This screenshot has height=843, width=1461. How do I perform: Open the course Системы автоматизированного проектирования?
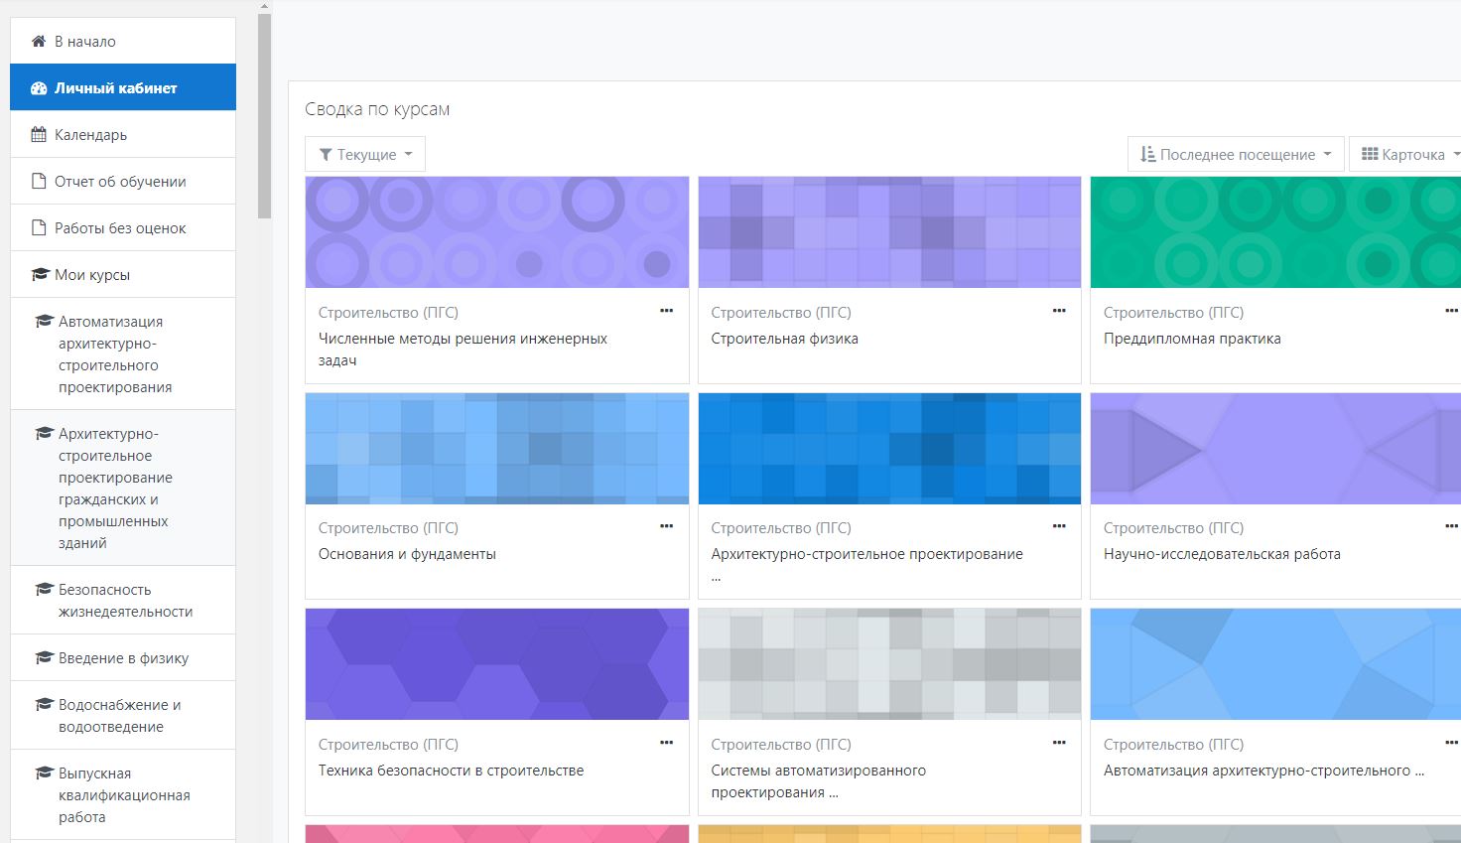pos(818,781)
